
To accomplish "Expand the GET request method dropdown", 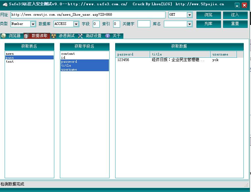I will coord(189,15).
